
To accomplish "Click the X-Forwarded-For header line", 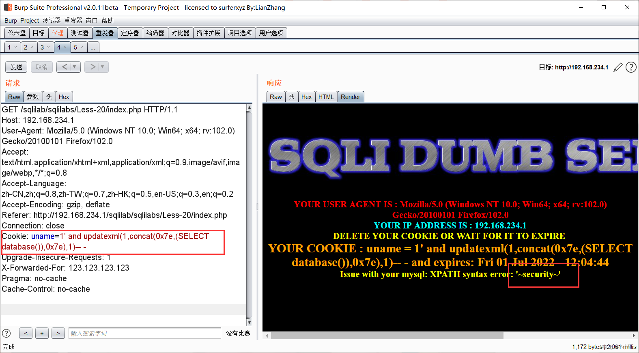I will (66, 268).
